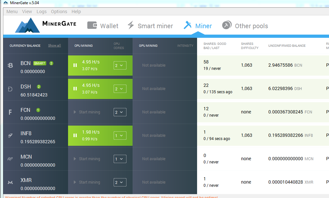
Task: Click the GPU MINING column header
Action: coord(148,46)
